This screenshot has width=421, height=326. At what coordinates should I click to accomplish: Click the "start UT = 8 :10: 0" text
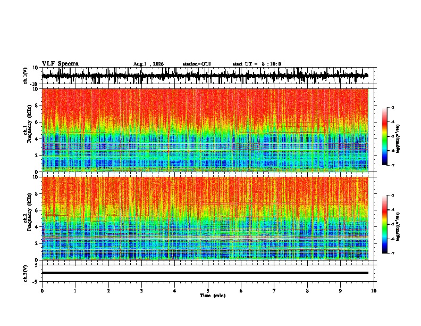[257, 64]
